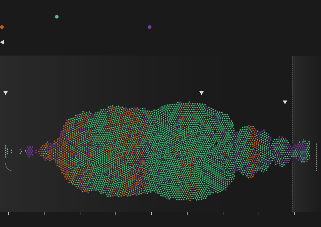
Task: Toggle the purple legend dot
Action: point(150,27)
